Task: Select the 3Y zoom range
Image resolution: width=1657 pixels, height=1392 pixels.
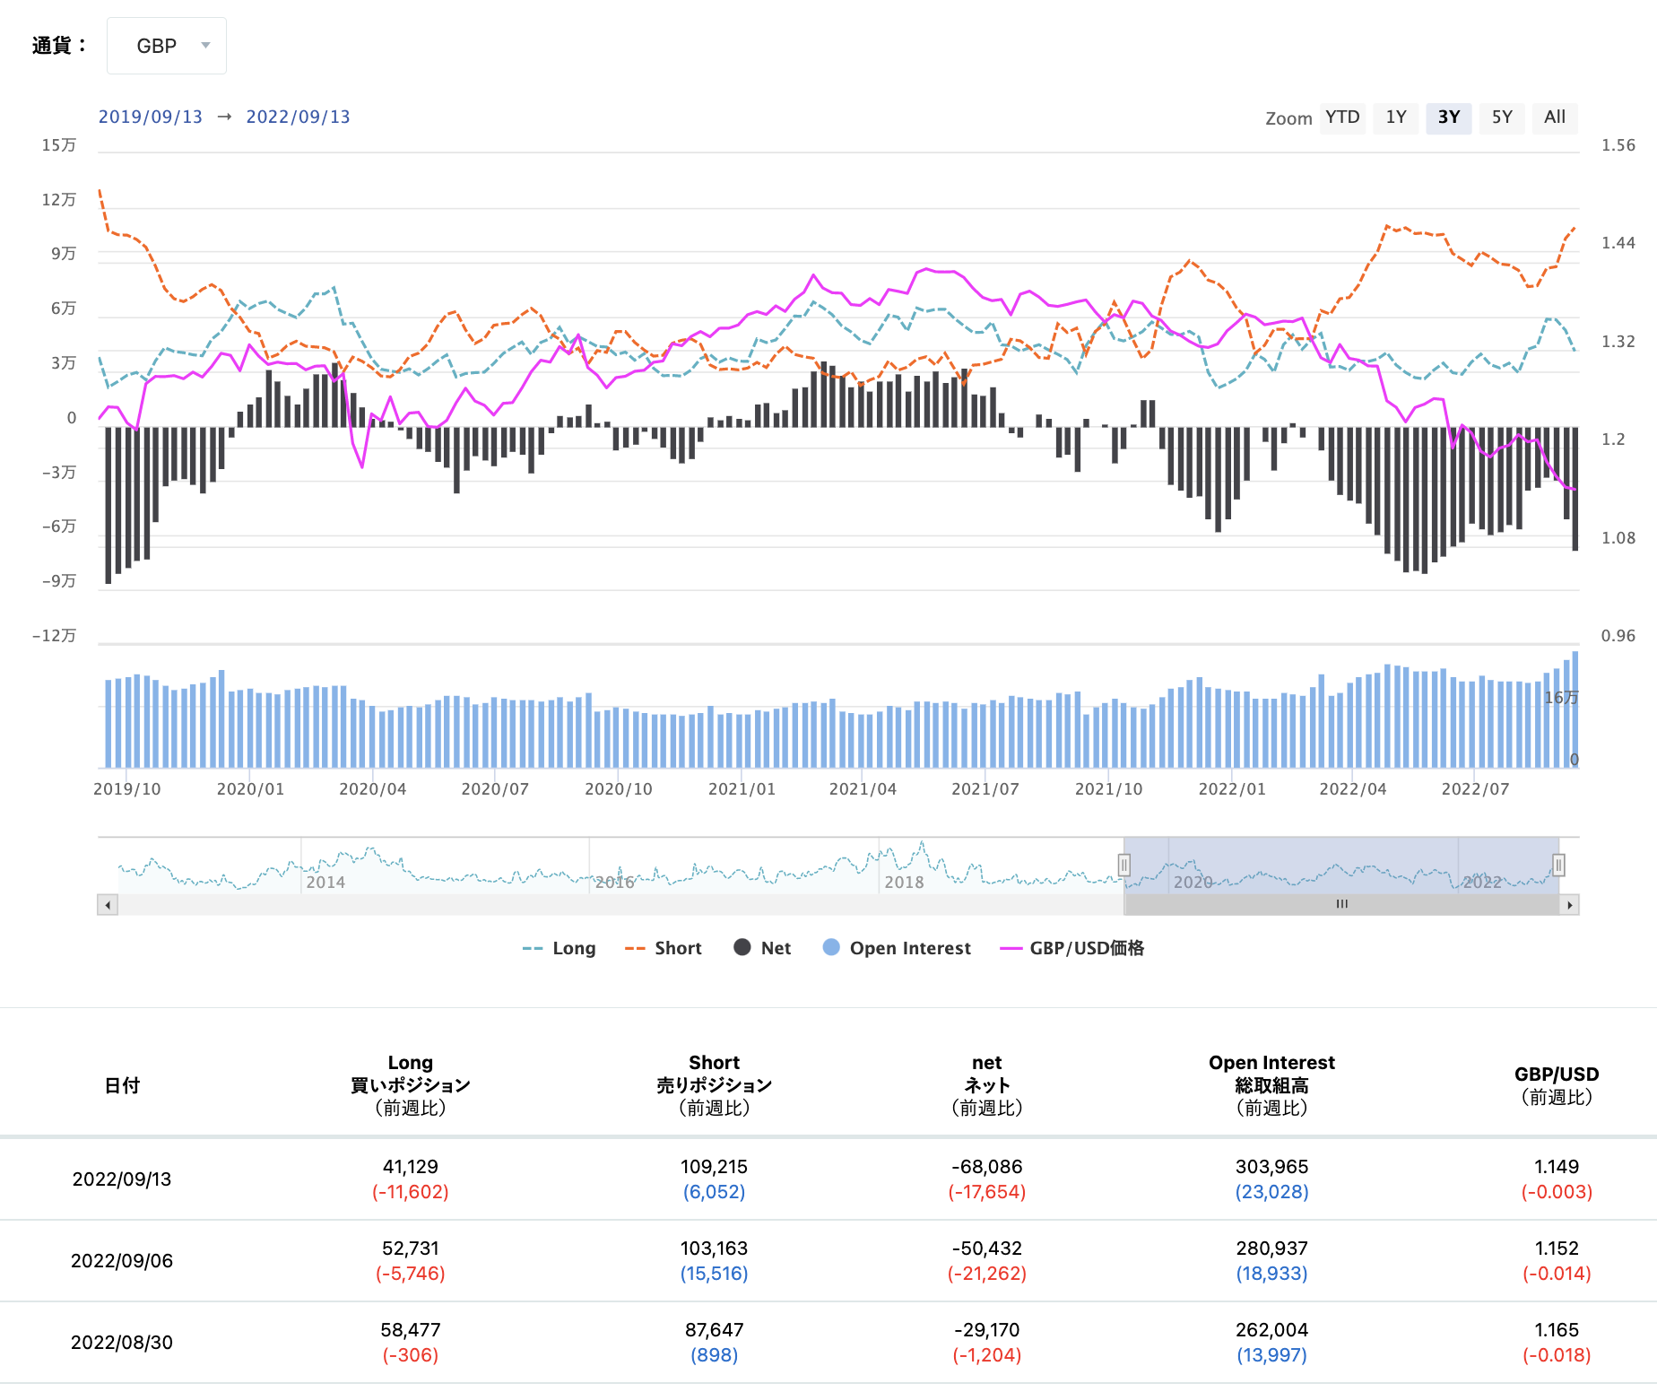Action: pos(1449,117)
